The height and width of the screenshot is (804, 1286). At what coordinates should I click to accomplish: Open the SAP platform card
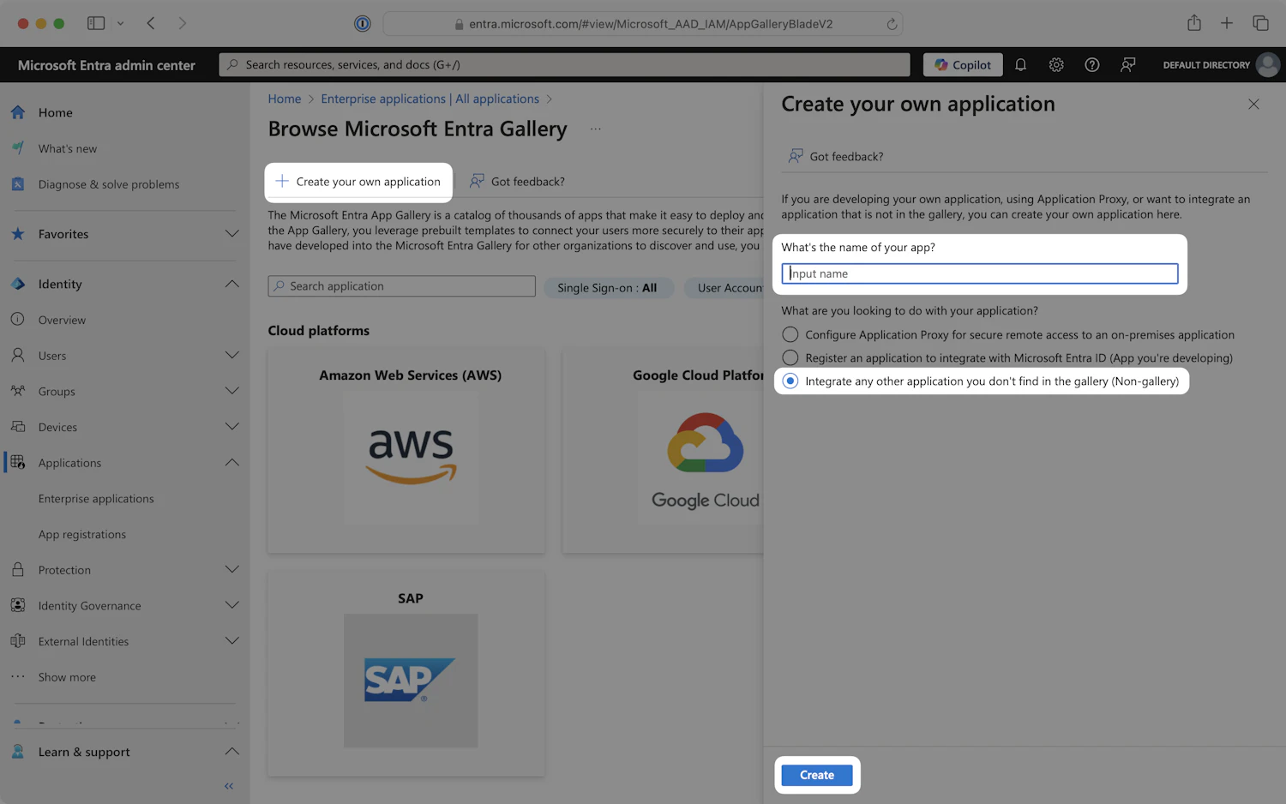(x=406, y=674)
